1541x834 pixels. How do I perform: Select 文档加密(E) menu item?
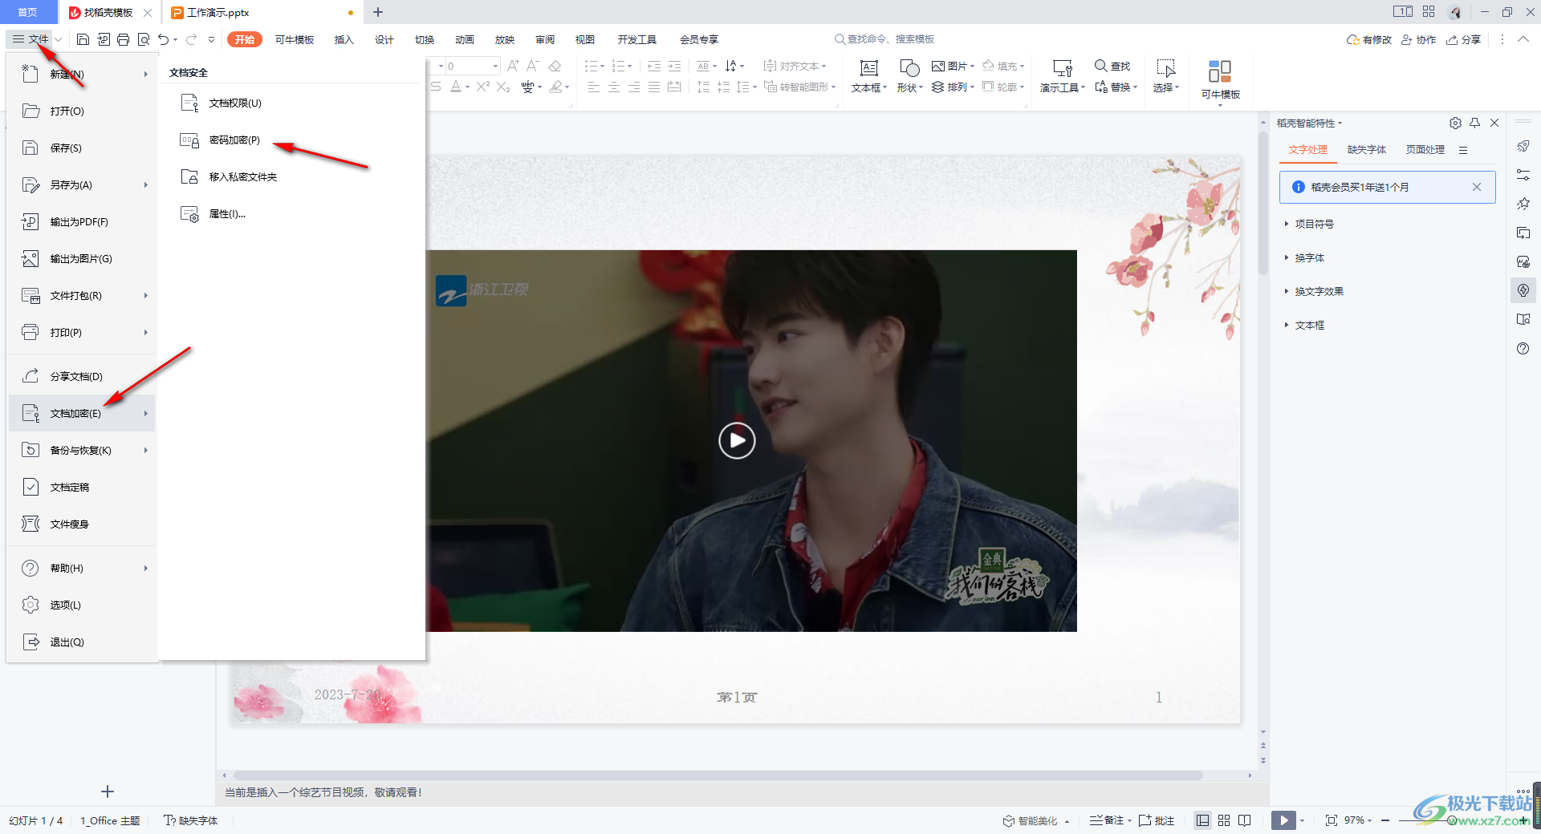click(x=81, y=413)
